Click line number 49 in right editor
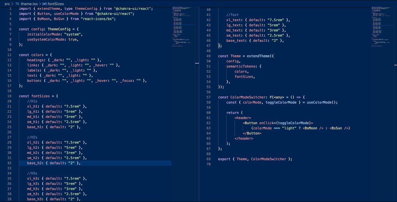Viewport: 397px width, 202px height. click(208, 56)
